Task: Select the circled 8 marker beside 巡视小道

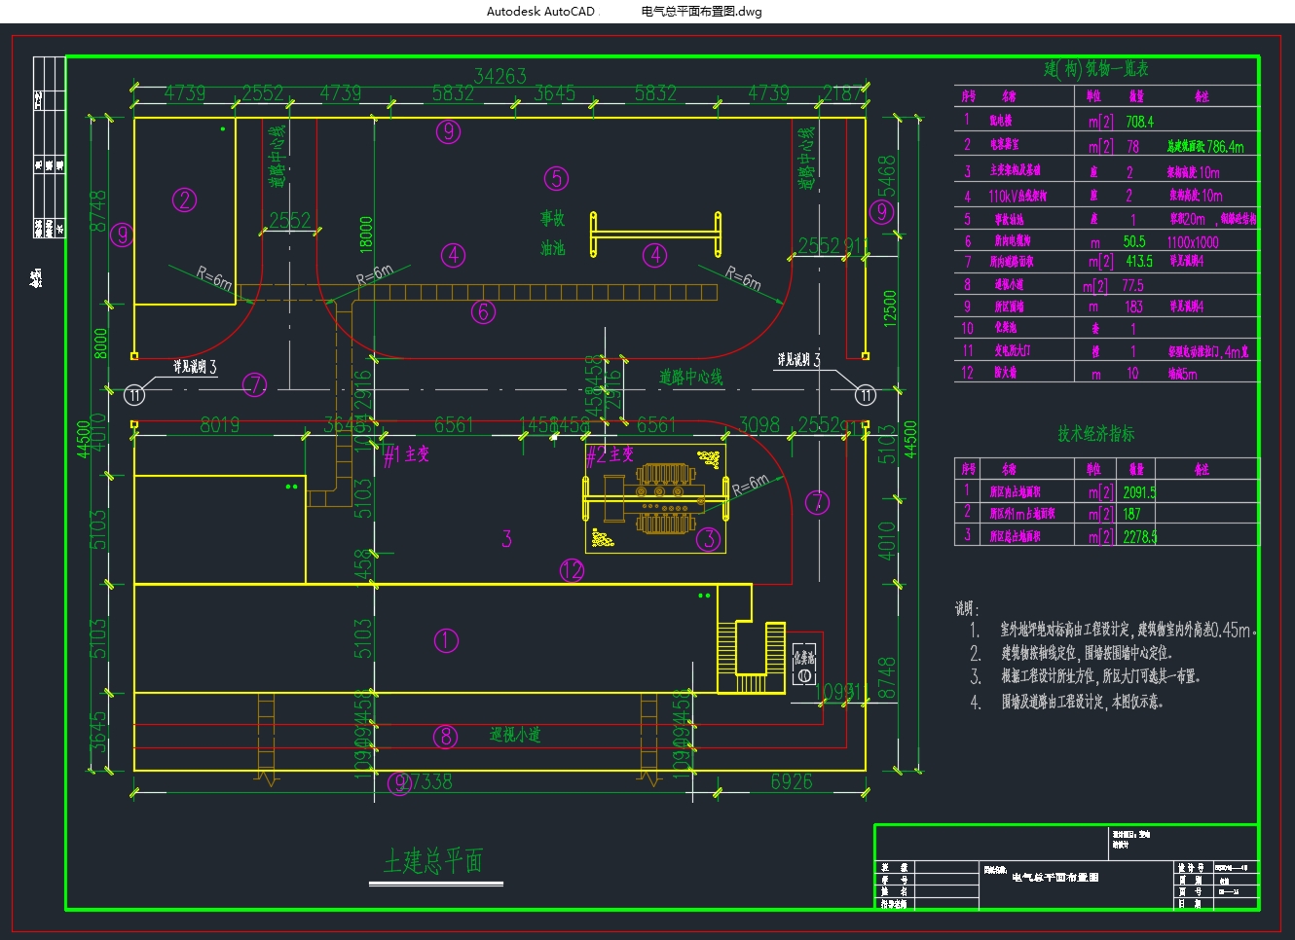Action: tap(445, 737)
